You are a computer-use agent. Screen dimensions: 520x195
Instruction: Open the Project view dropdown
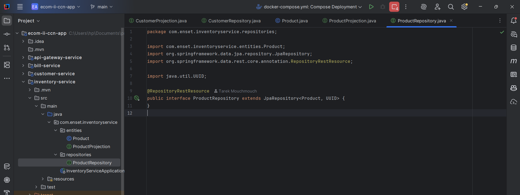29,21
